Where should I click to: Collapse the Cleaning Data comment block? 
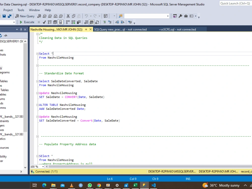click(37, 34)
